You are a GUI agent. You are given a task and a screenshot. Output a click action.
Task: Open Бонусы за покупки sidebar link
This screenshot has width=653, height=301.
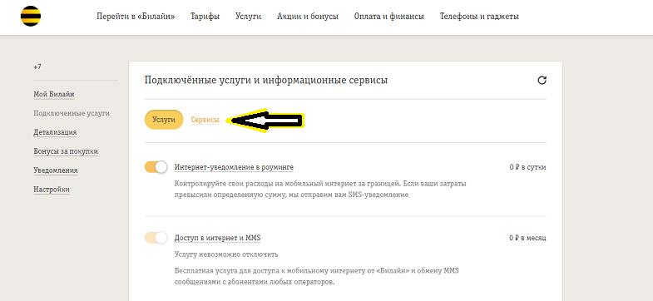[x=66, y=151]
